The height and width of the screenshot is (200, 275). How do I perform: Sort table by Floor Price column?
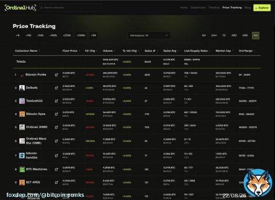(70, 51)
